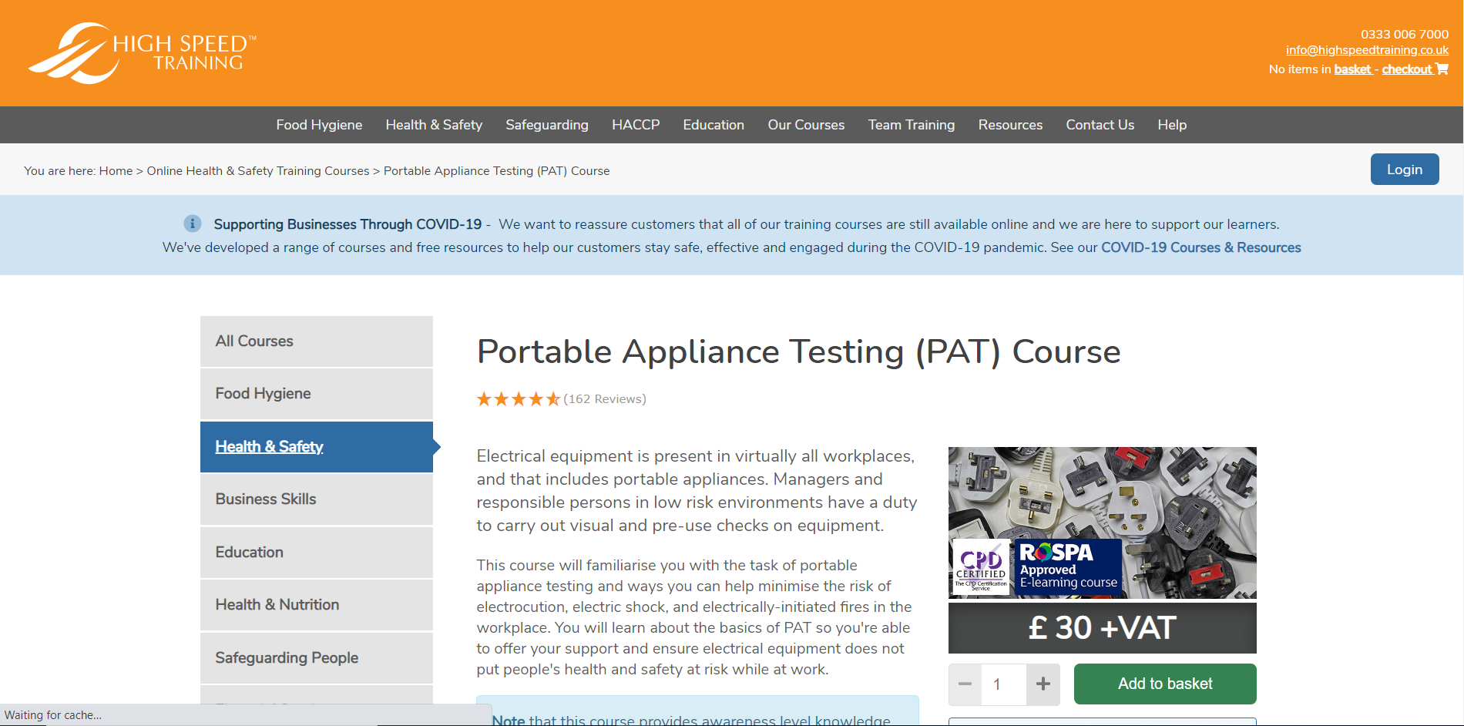1464x726 pixels.
Task: Click the blue info circle icon
Action: [x=193, y=224]
